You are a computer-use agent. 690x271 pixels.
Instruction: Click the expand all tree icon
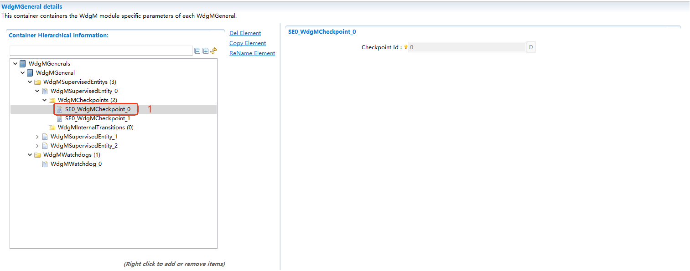click(205, 51)
